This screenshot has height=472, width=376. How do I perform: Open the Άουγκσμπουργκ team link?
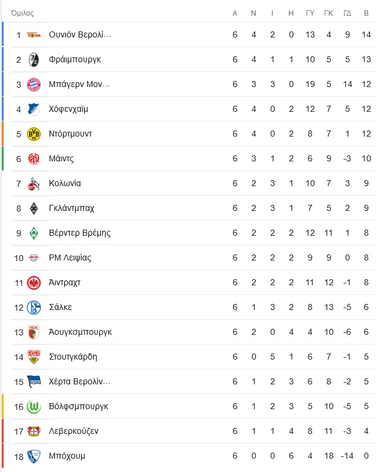tap(80, 332)
